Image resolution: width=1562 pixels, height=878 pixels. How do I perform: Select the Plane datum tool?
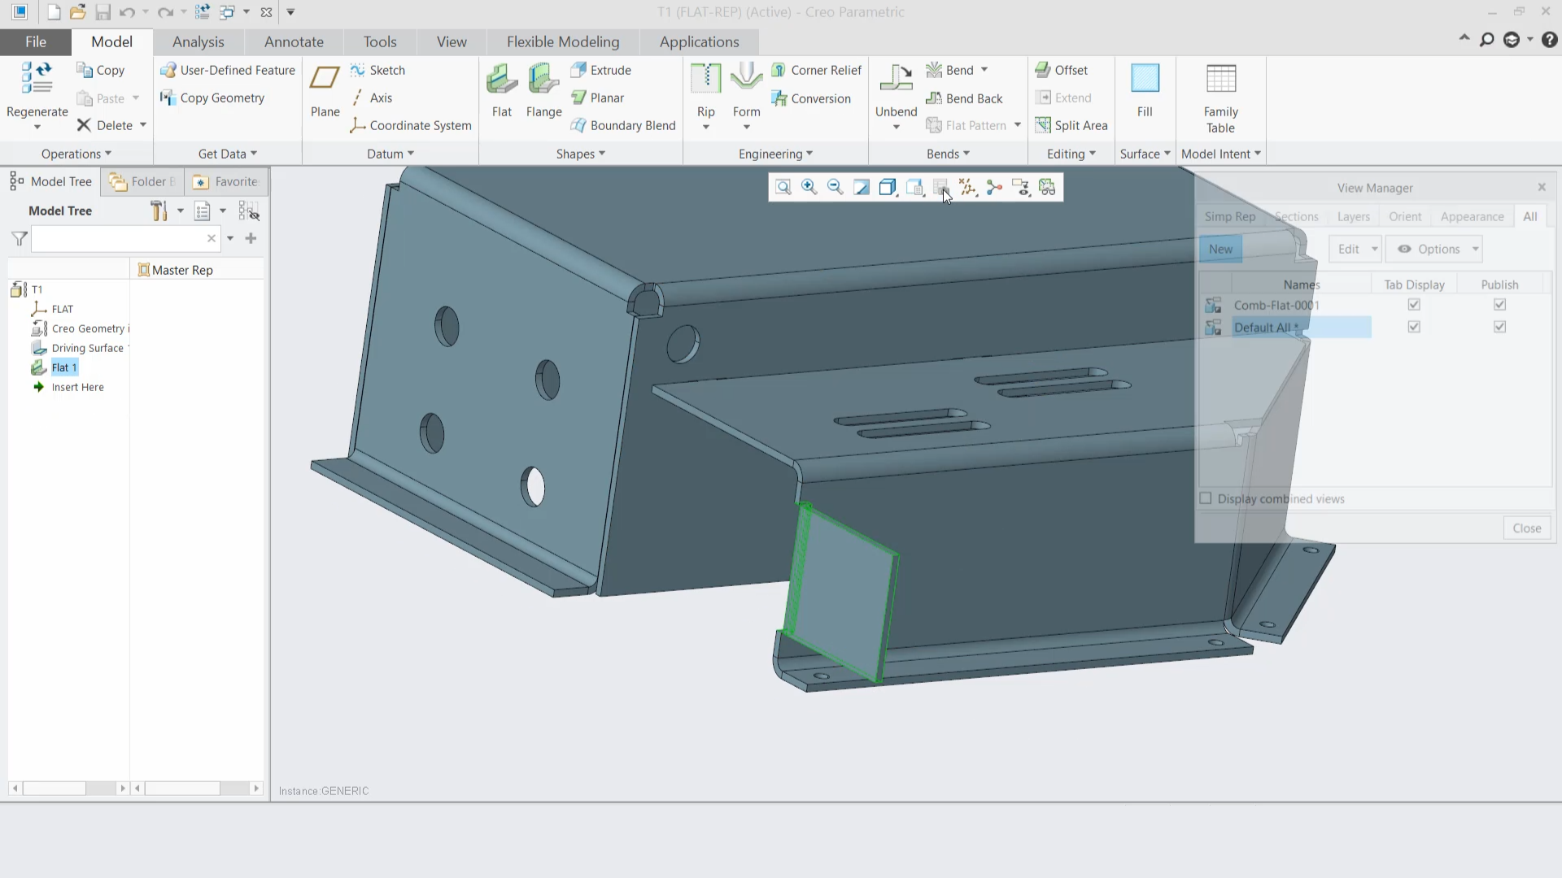pyautogui.click(x=325, y=90)
